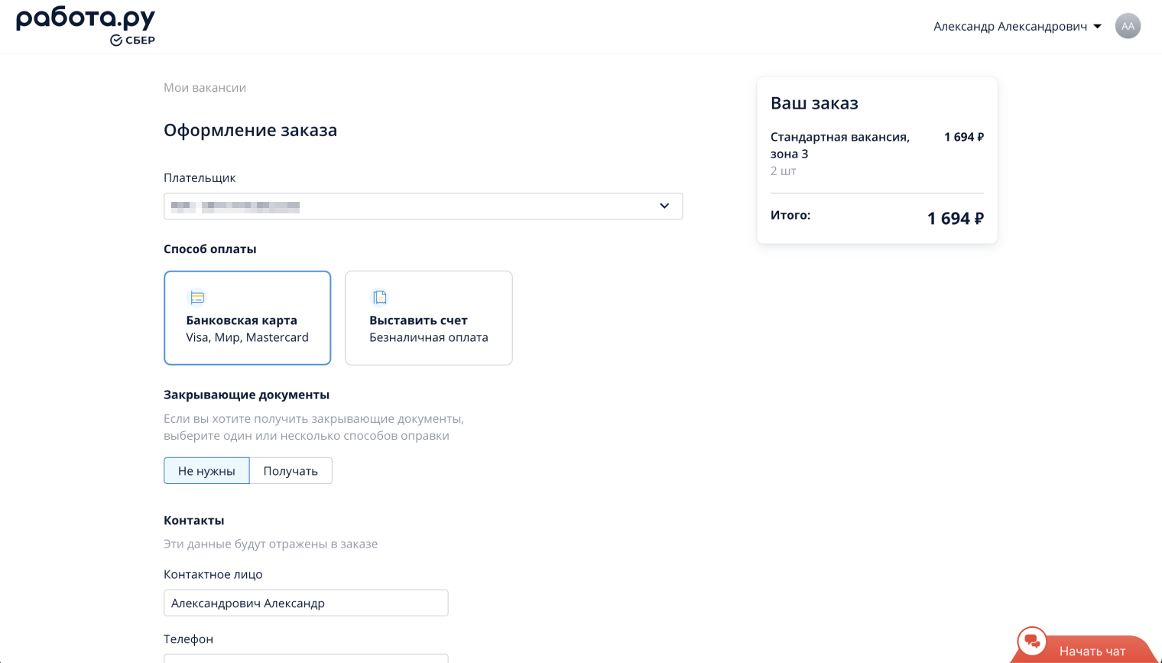Open the user menu arrow by name

(x=1098, y=27)
